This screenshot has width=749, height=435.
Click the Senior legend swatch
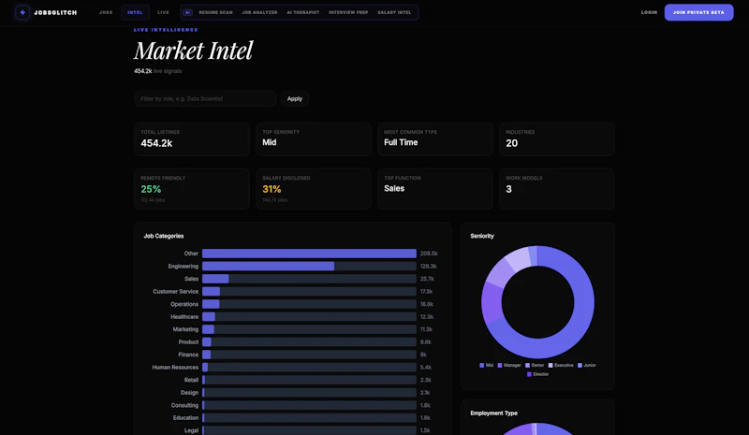click(527, 365)
